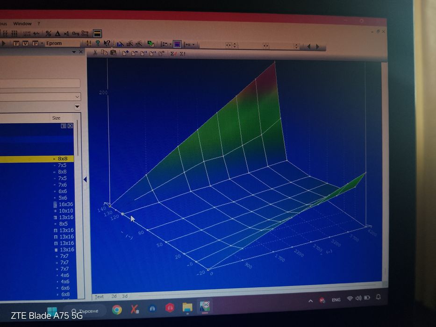Click the plus/minus sign icon

click(36, 34)
